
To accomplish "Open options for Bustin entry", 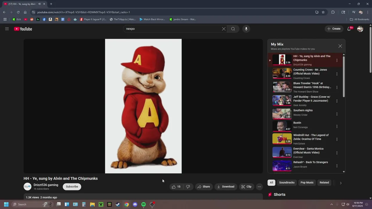I will [x=337, y=126].
